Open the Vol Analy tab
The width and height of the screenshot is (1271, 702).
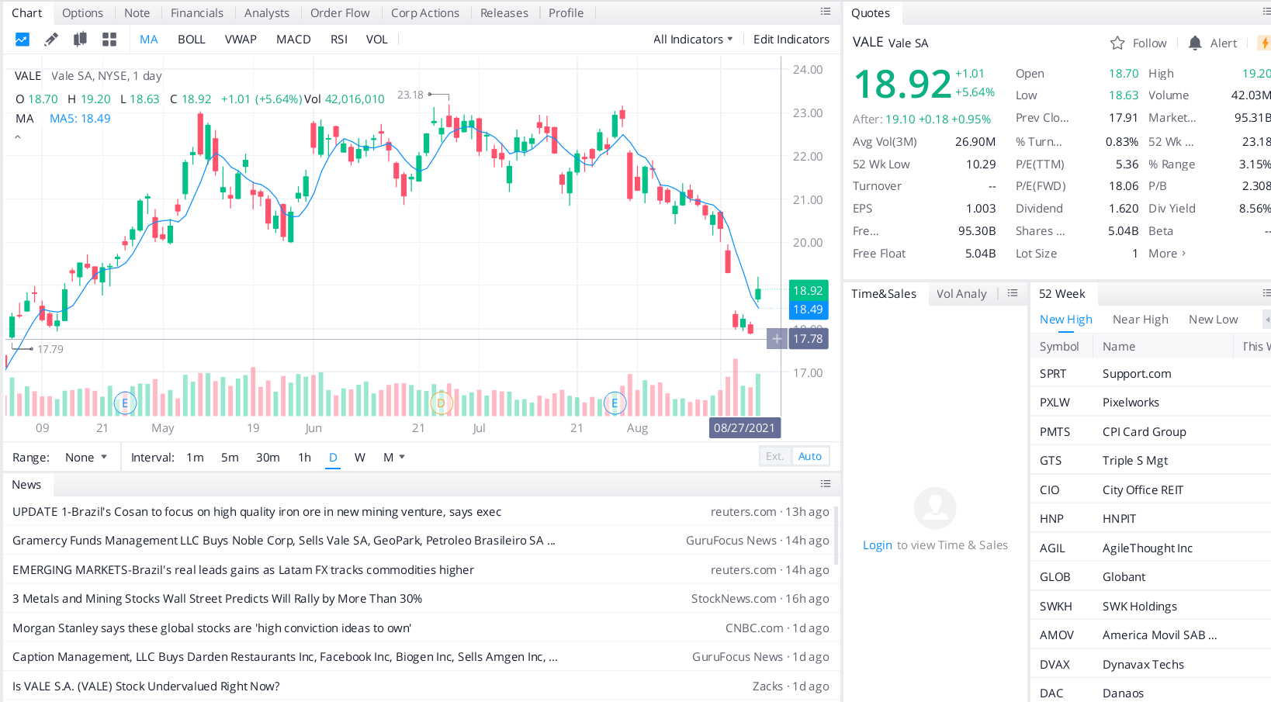click(961, 294)
